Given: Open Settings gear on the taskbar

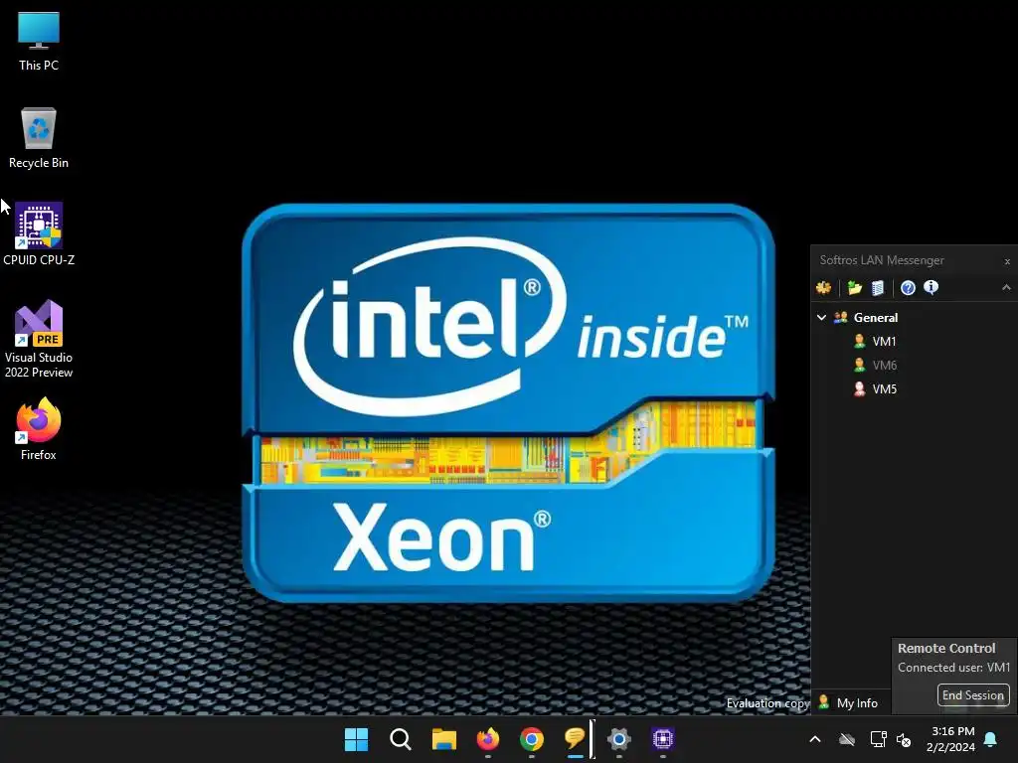Looking at the screenshot, I should [618, 739].
